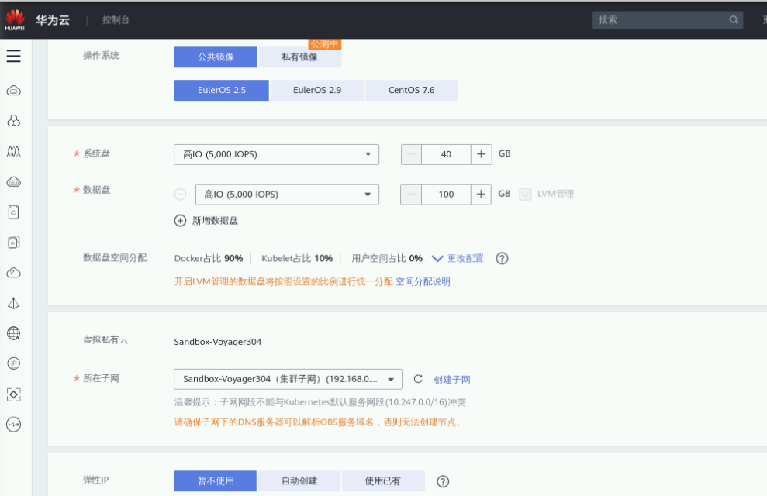This screenshot has height=496, width=767.
Task: Open the wave-shaped auto scaling sidebar icon
Action: 14,151
